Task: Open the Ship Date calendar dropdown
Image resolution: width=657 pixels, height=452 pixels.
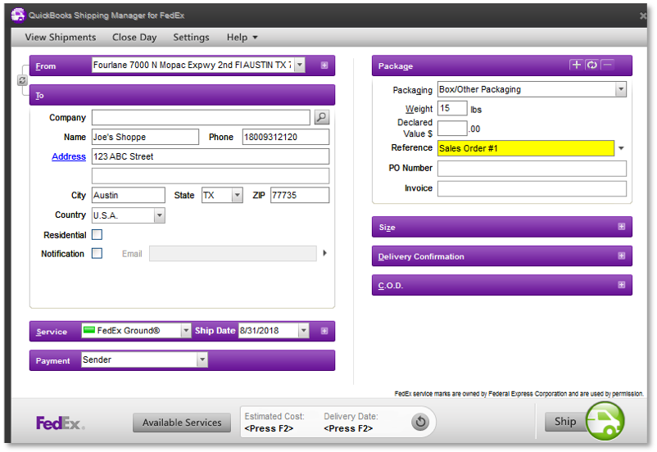Action: pos(304,331)
